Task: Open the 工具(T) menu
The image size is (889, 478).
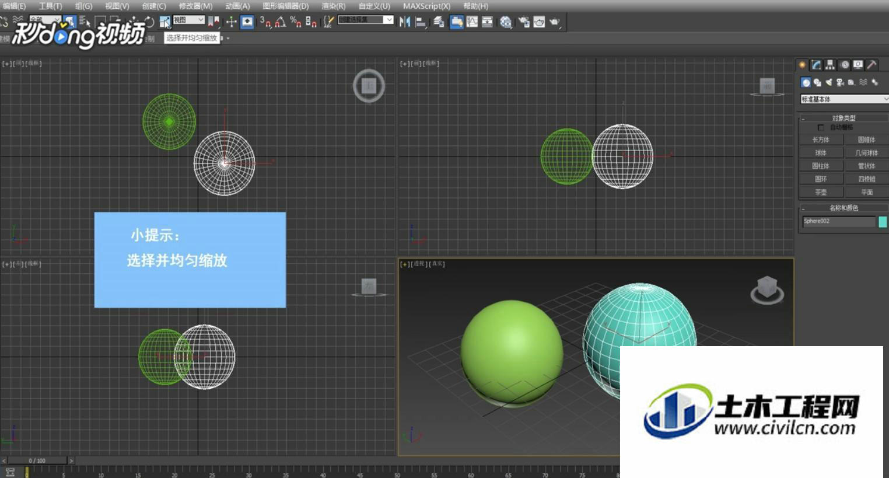Action: [x=50, y=6]
